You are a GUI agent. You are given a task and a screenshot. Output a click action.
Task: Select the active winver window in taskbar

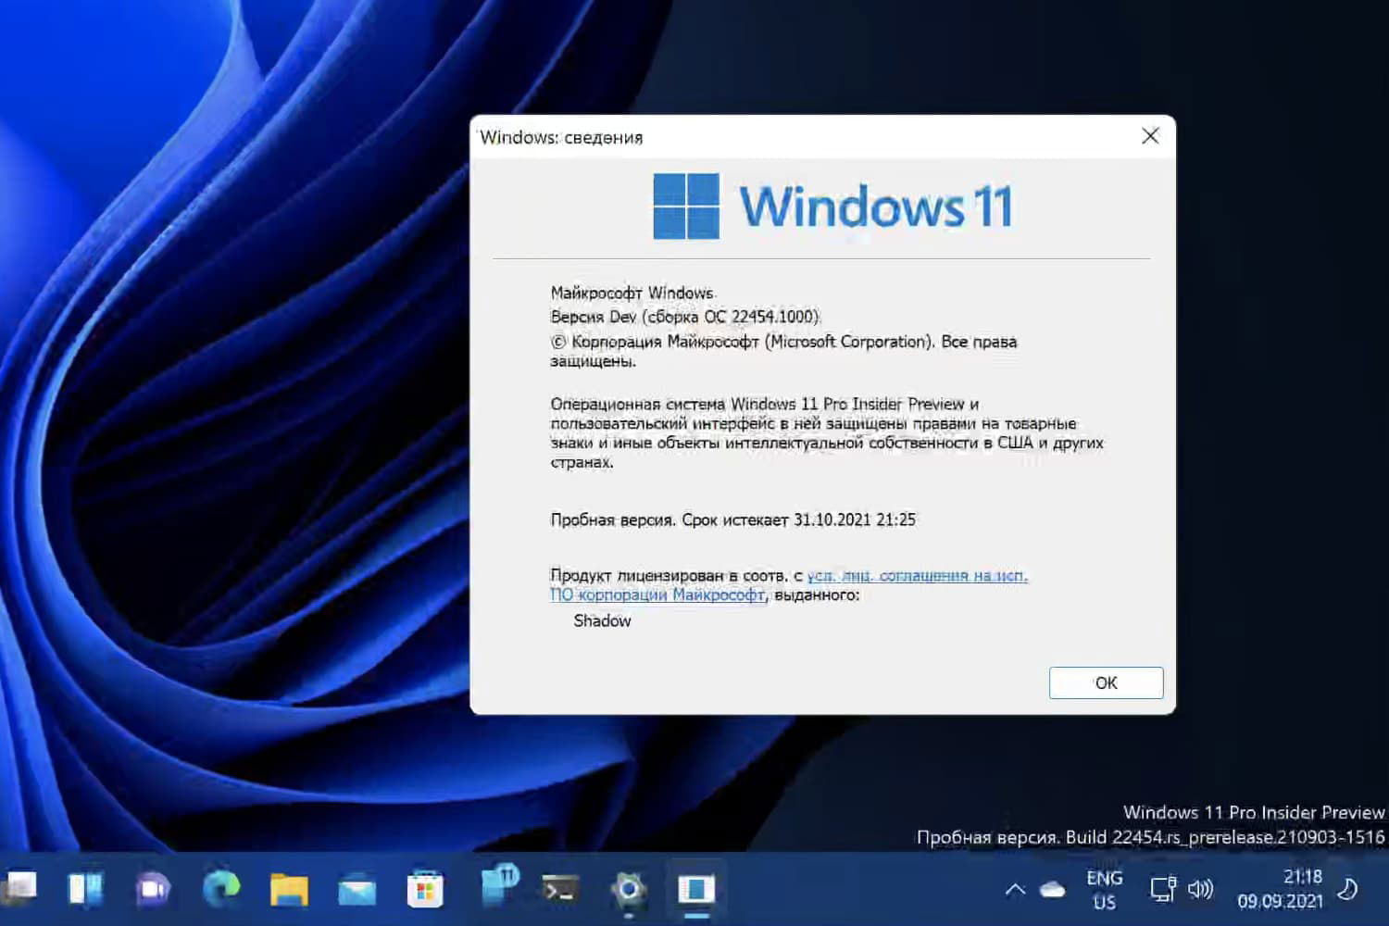click(694, 891)
